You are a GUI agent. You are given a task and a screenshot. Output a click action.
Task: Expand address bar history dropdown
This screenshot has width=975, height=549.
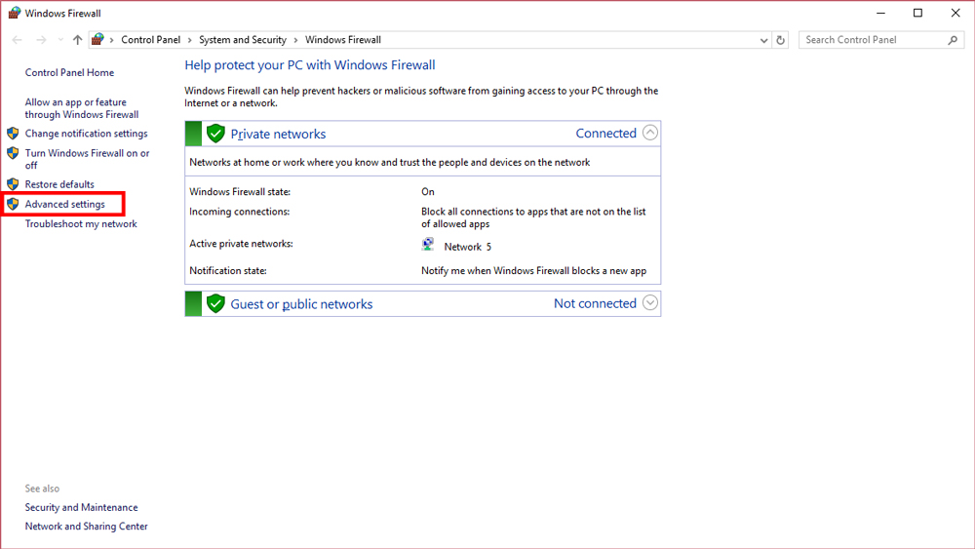[763, 40]
